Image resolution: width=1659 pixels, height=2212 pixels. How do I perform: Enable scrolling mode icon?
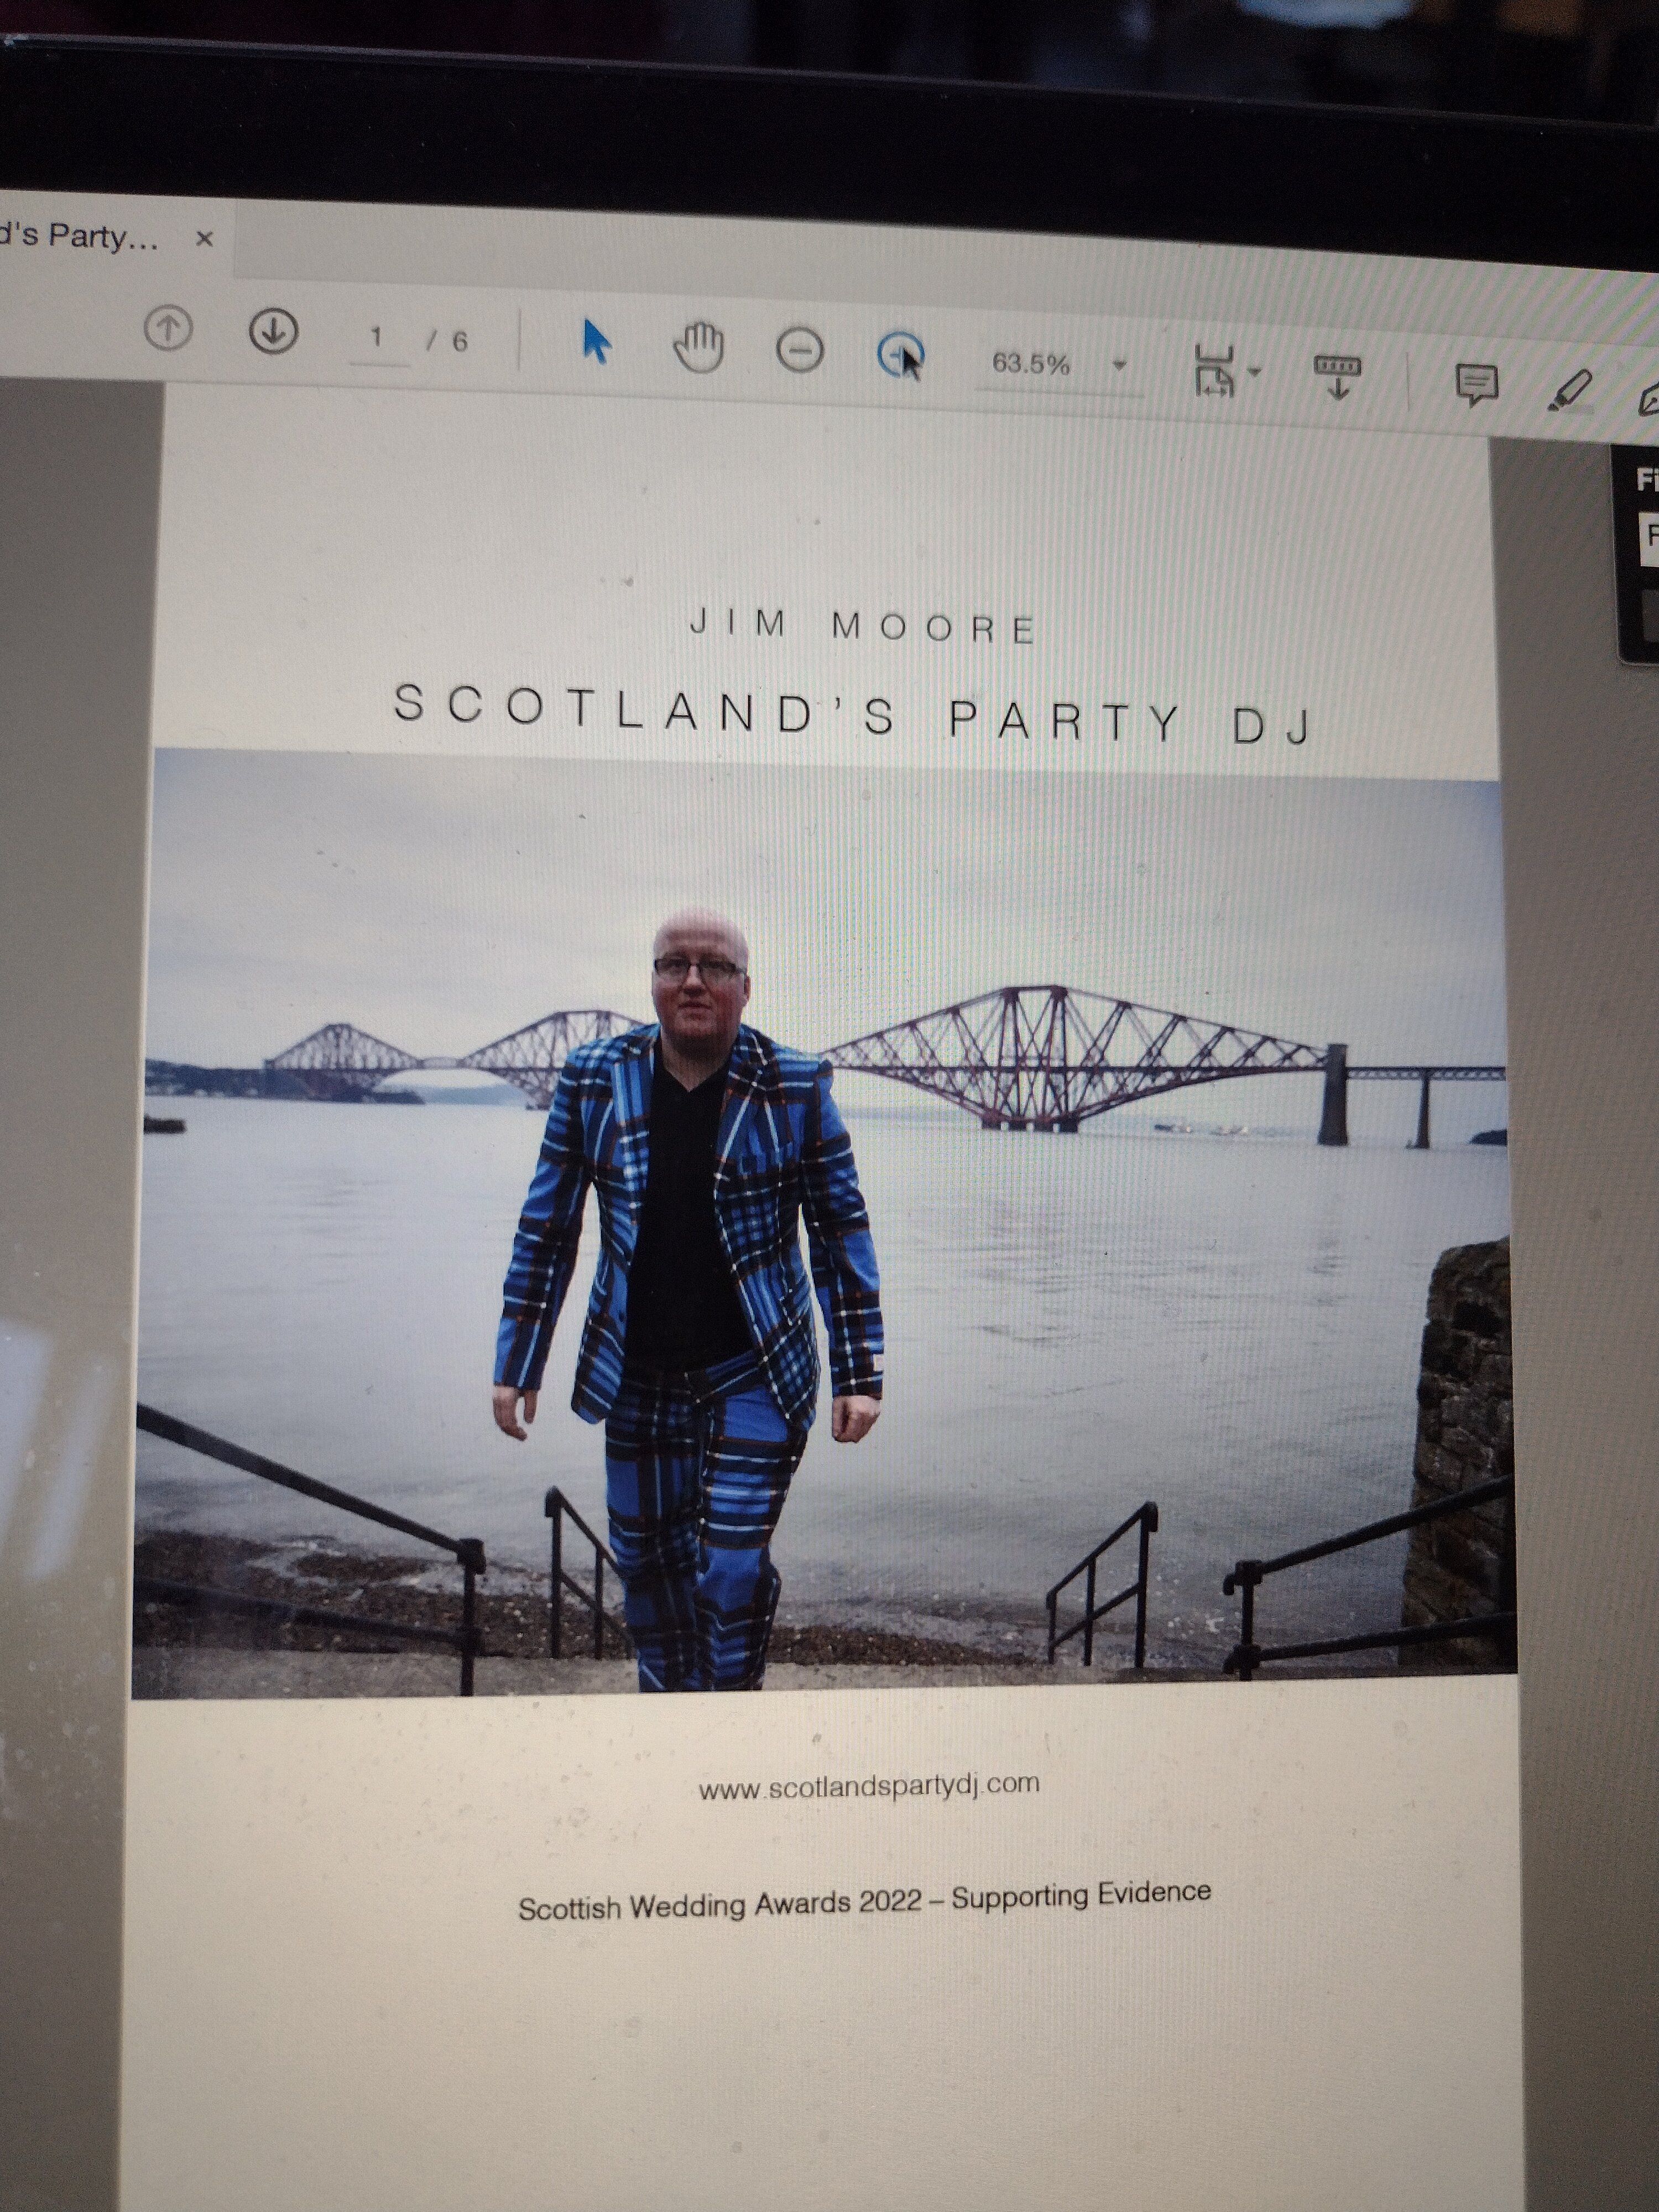click(1337, 376)
